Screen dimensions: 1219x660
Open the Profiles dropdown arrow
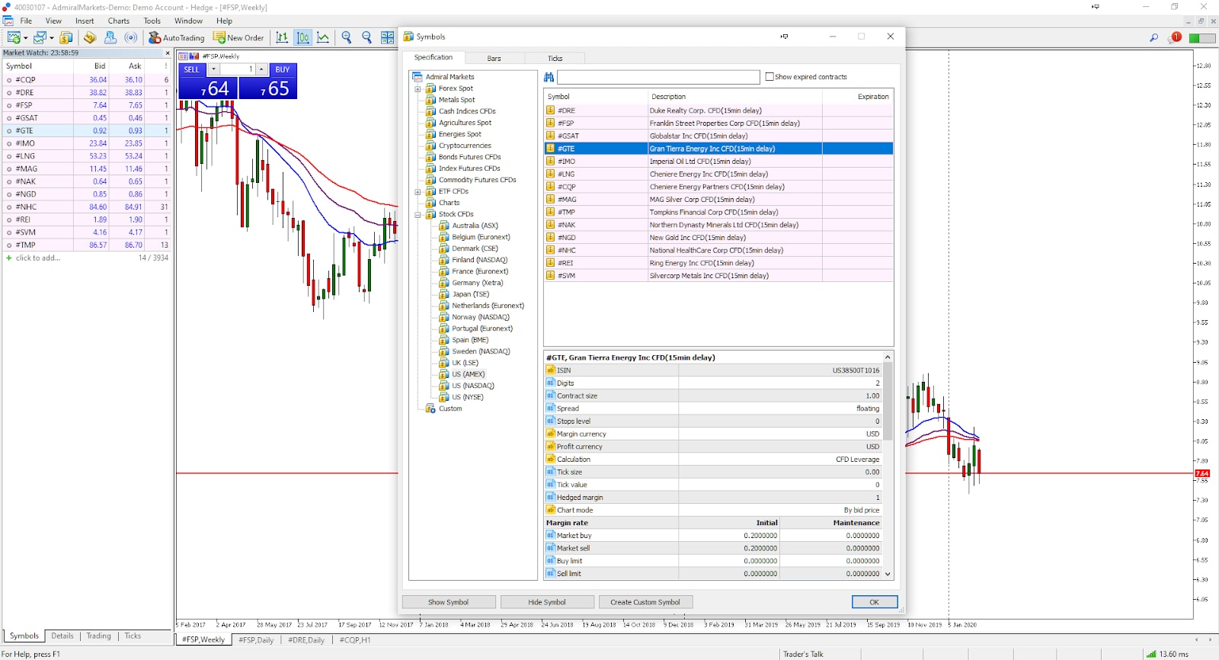[52, 37]
